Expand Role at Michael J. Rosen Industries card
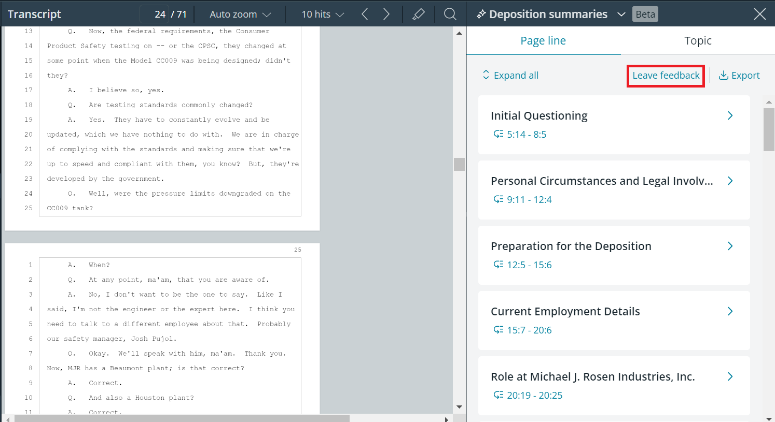775x422 pixels. (730, 376)
